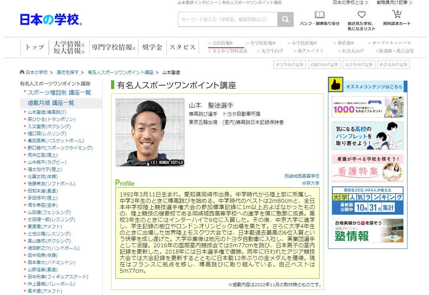
Task: Click the search magnifying glass button
Action: point(285,19)
